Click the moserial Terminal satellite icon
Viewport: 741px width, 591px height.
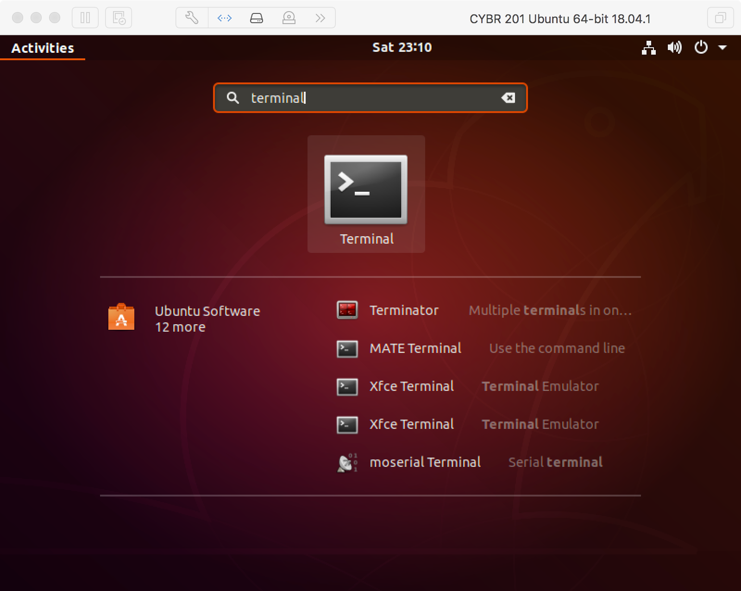click(347, 463)
